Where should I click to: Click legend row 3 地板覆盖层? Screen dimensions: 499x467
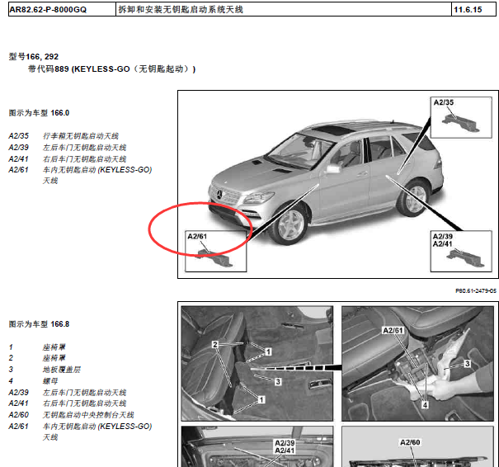(x=45, y=370)
